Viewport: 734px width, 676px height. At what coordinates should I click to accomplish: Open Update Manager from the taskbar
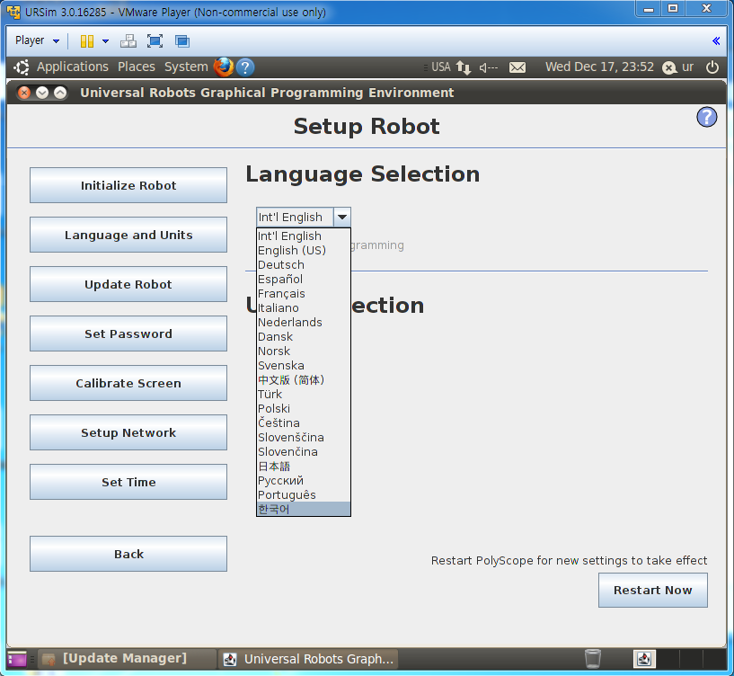pos(127,659)
